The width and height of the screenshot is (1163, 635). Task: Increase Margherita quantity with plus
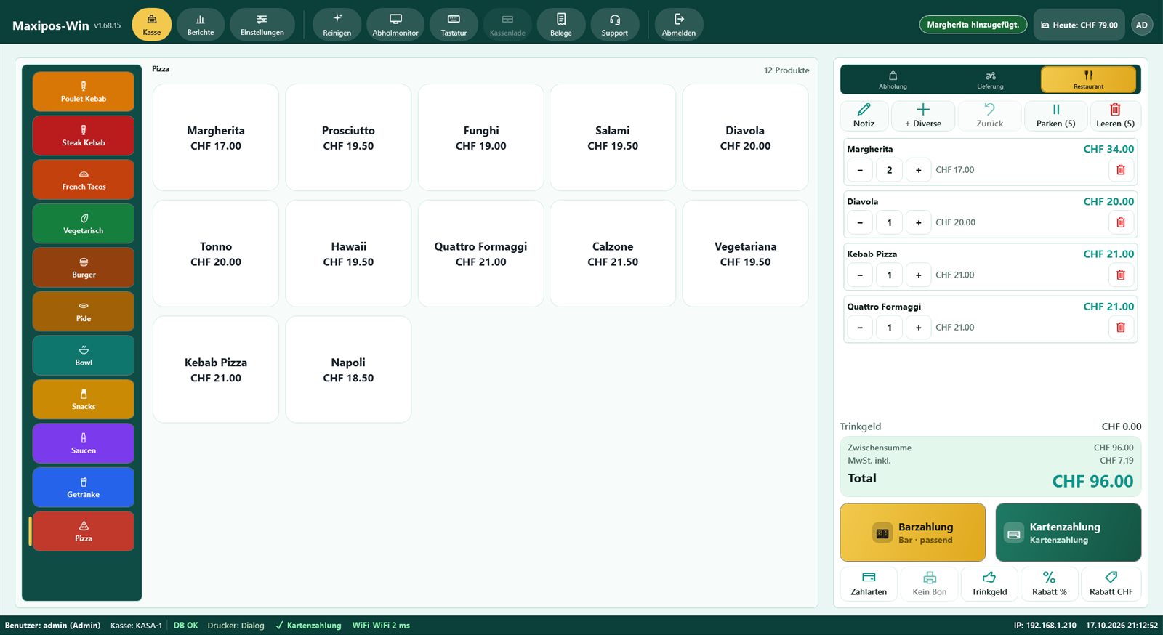coord(919,170)
